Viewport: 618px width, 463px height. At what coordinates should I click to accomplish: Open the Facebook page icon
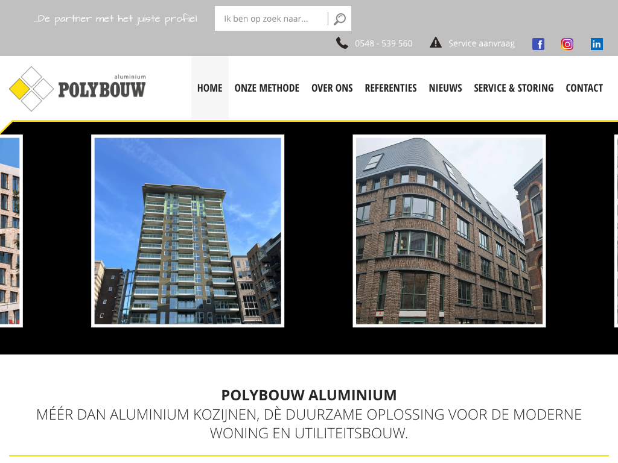[x=538, y=43]
